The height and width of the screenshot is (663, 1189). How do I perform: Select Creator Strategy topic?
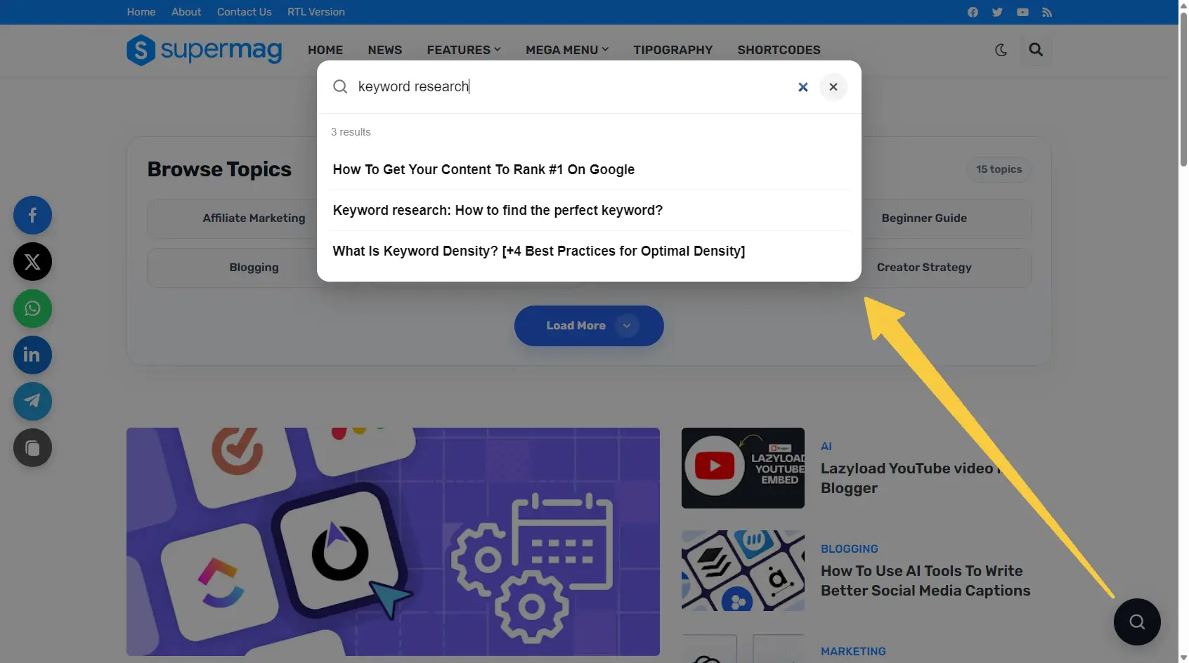924,268
